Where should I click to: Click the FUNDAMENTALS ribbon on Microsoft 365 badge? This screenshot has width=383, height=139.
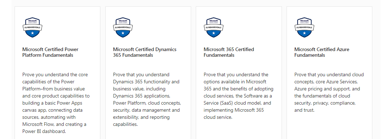214,27
